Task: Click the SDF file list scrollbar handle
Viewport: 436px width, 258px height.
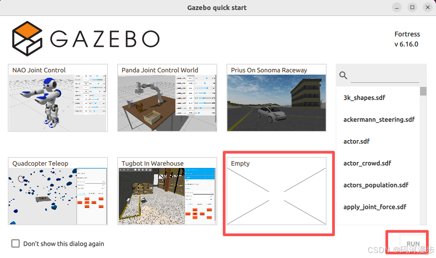Action: [423, 91]
